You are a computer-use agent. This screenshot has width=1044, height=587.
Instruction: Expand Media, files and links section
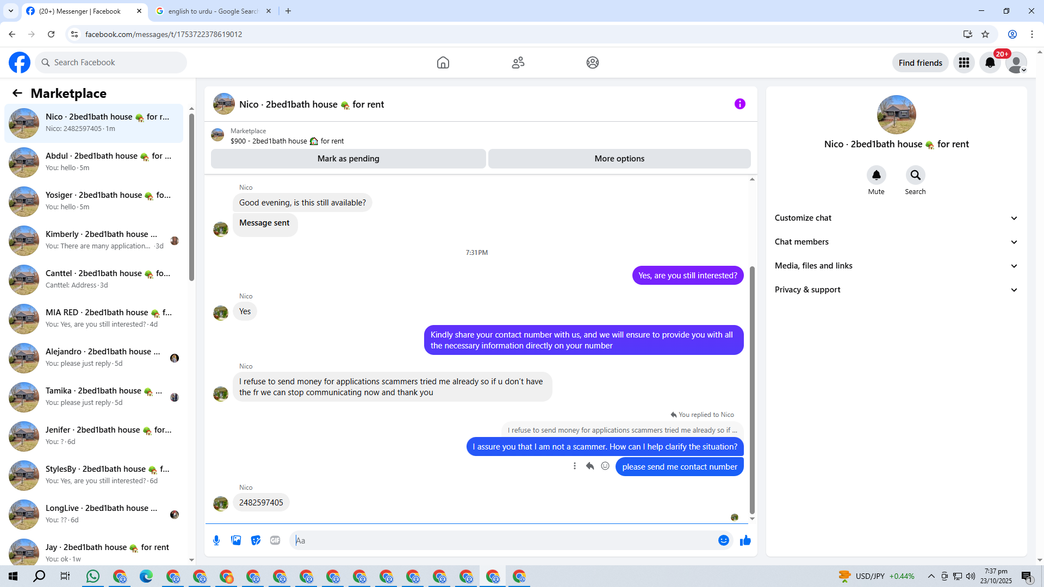(896, 266)
